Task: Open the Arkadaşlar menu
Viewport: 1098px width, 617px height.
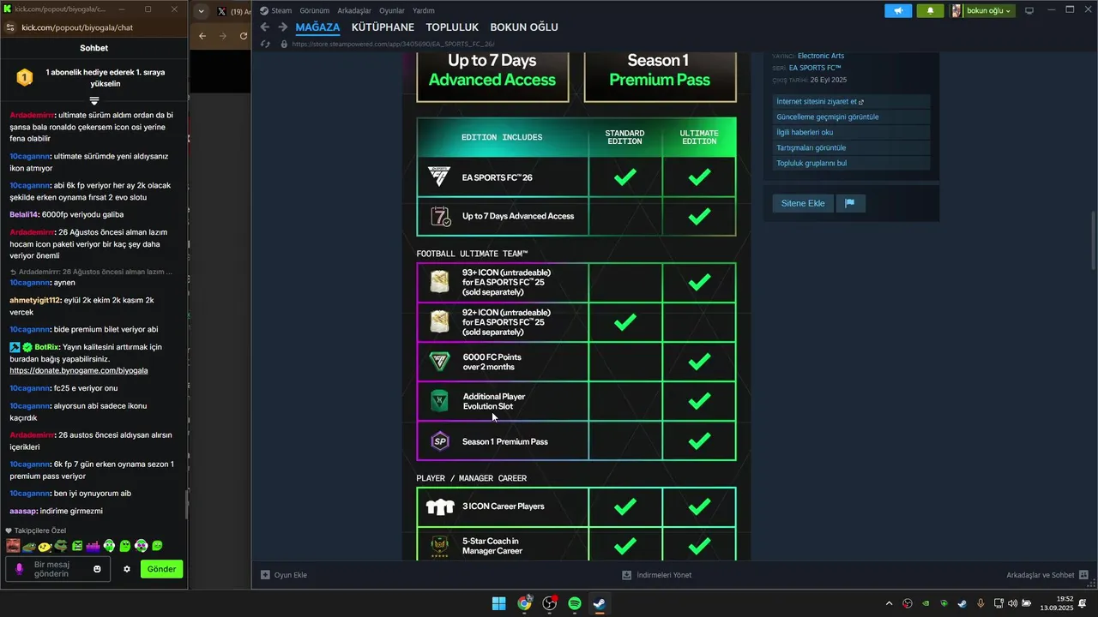Action: (x=354, y=11)
